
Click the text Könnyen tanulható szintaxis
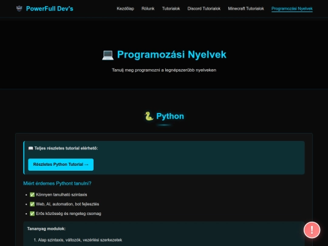click(x=61, y=195)
